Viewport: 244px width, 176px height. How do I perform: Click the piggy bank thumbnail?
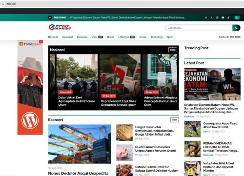pyautogui.click(x=124, y=153)
